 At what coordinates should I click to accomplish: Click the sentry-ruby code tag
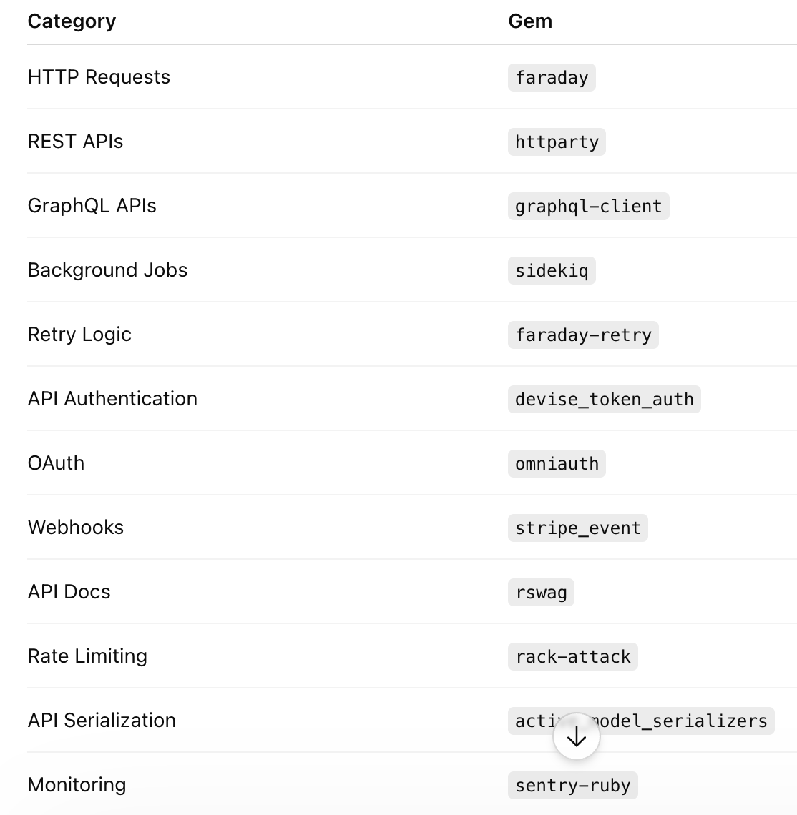573,786
